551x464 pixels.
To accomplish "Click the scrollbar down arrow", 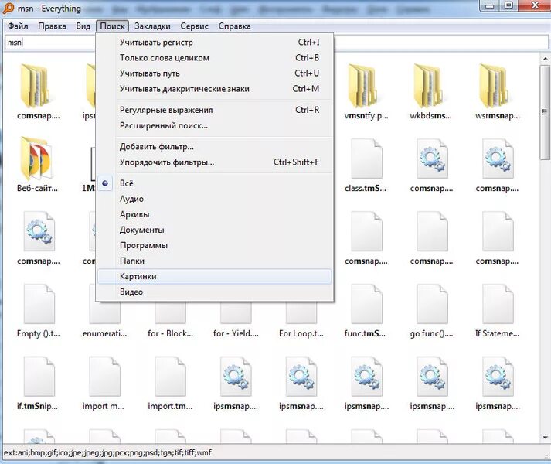I will [545, 438].
